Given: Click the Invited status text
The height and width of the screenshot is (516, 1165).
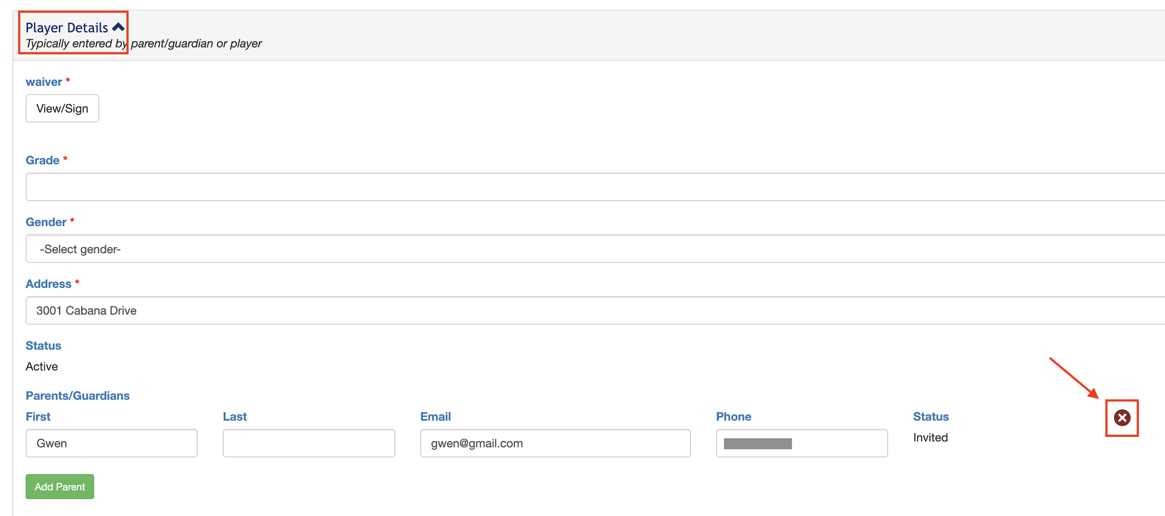Looking at the screenshot, I should tap(930, 437).
